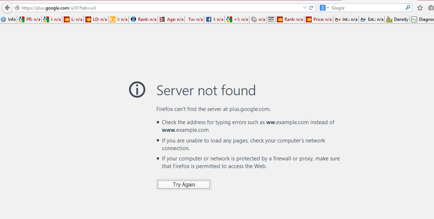
Task: Click the Google PageRank 'PR: n/a' item
Action: tap(30, 20)
